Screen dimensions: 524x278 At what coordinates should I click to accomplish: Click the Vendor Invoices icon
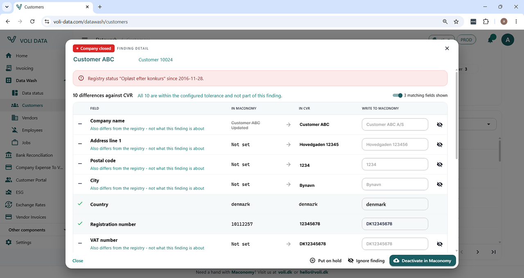pos(9,217)
